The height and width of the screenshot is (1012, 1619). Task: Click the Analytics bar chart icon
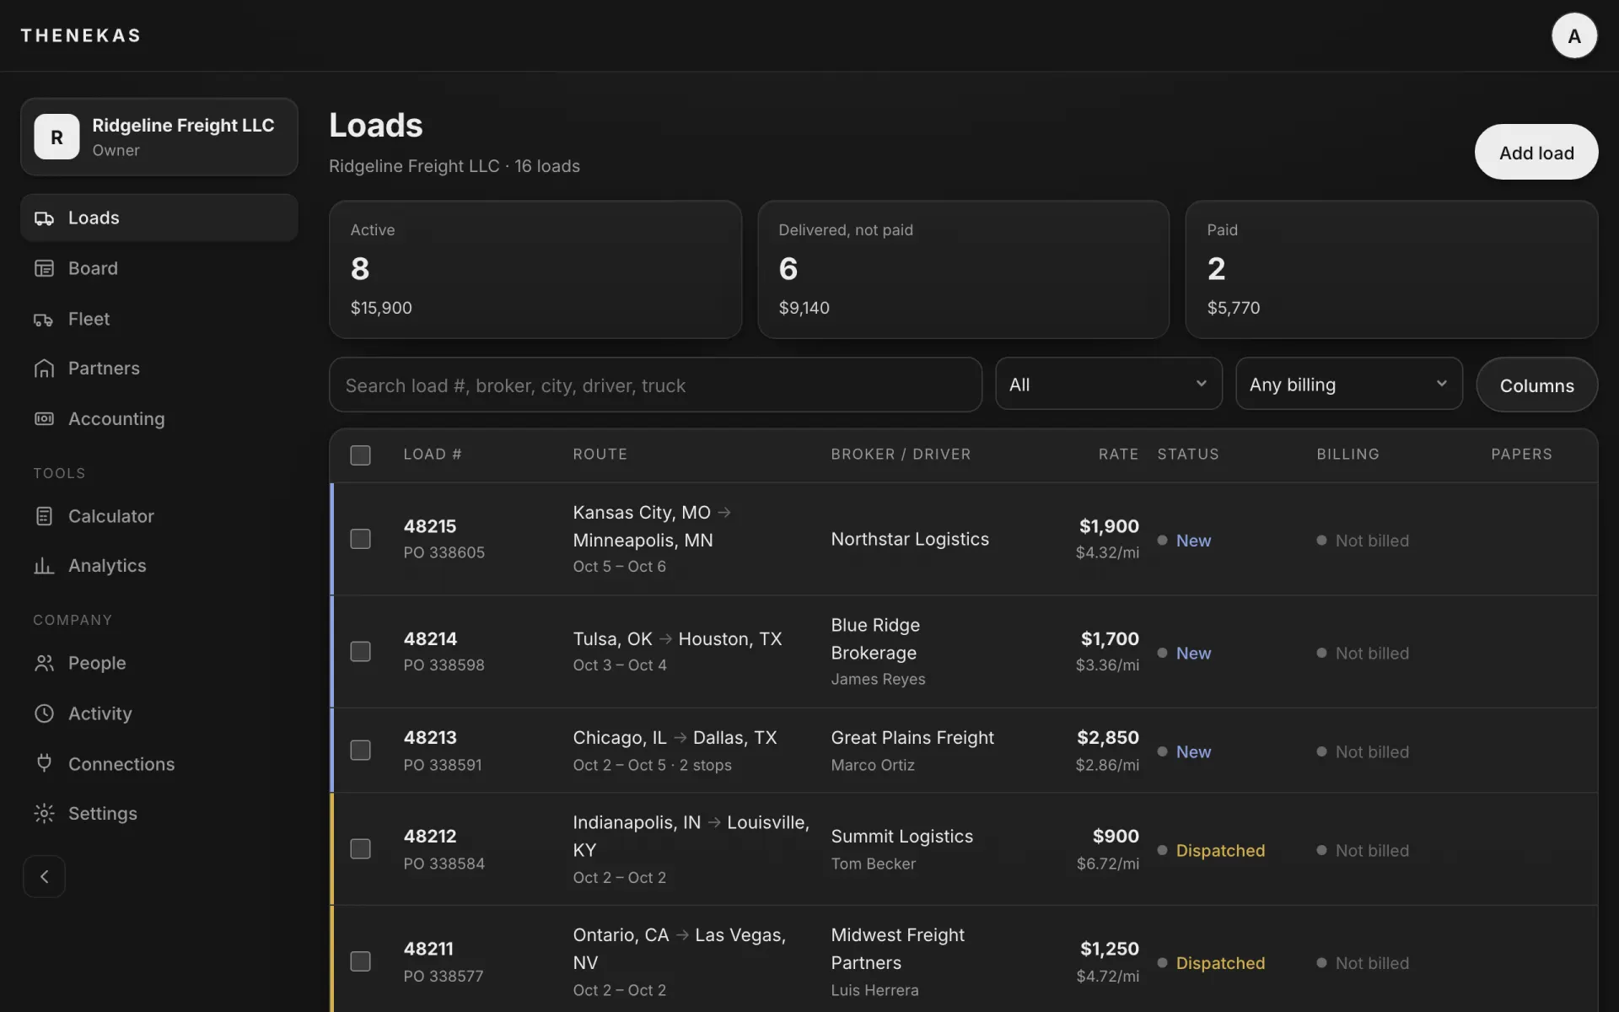44,566
